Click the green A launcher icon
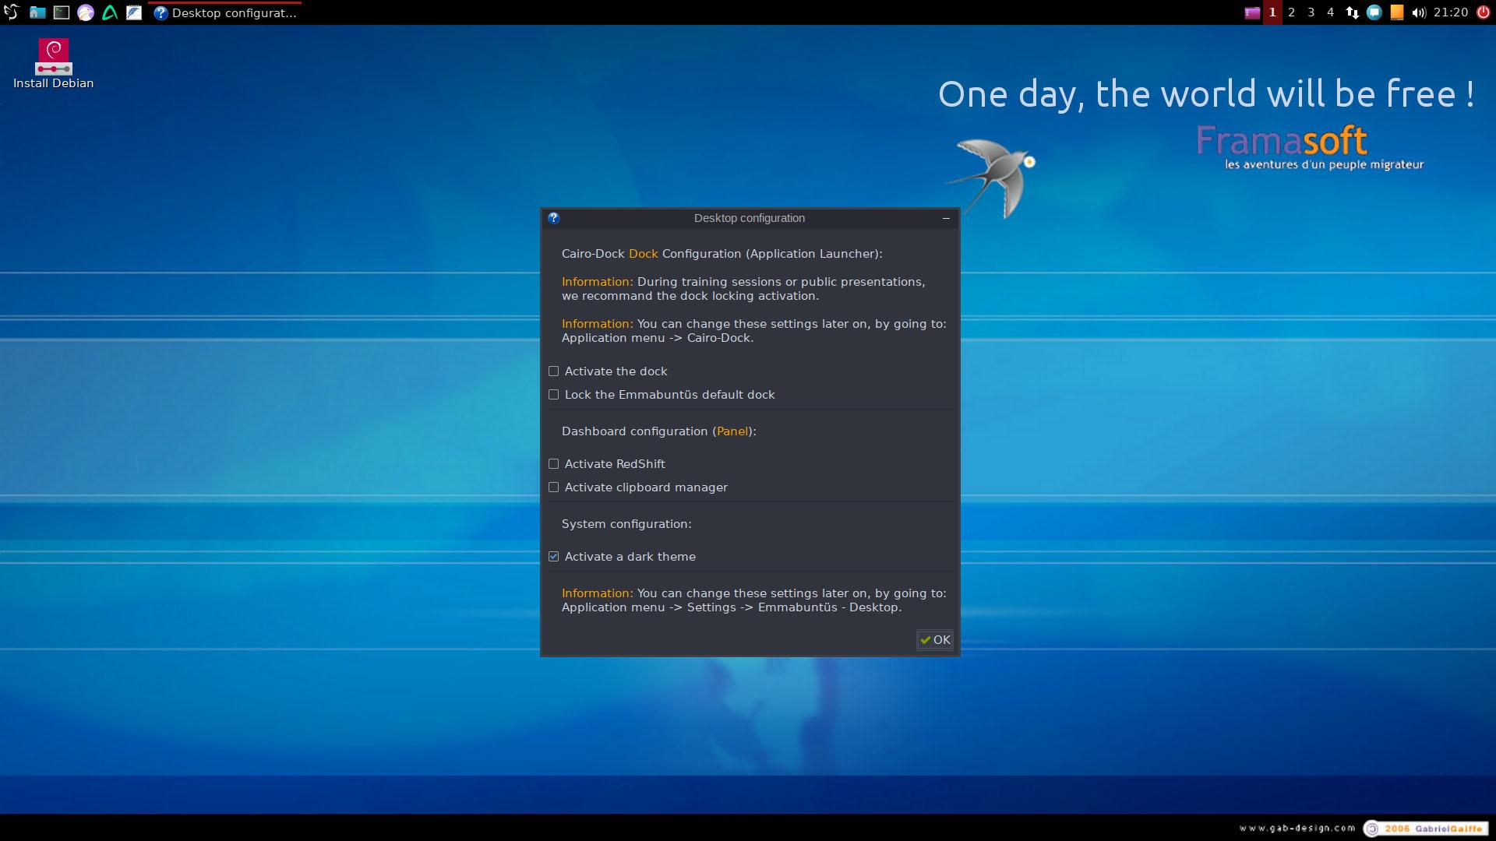 [x=110, y=12]
